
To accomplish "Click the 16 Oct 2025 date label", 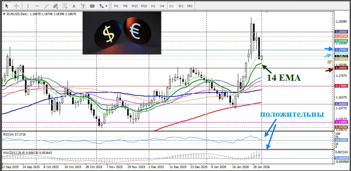I will [73, 167].
